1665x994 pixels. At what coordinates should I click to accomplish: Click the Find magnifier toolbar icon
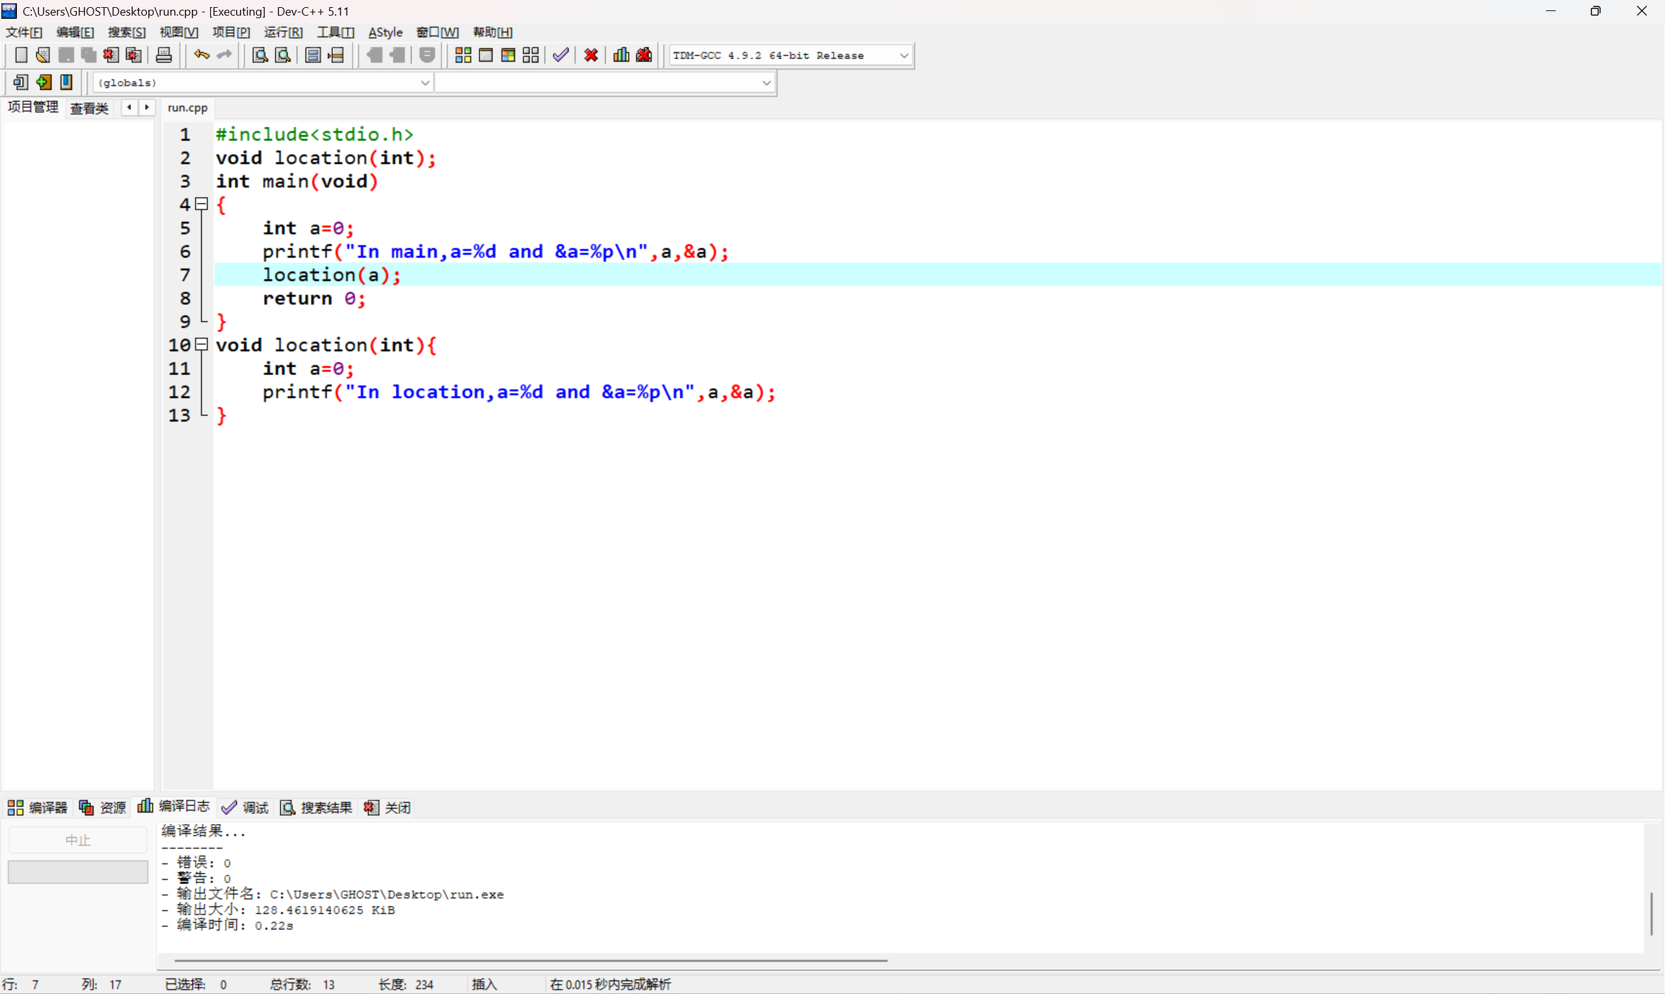pyautogui.click(x=260, y=56)
